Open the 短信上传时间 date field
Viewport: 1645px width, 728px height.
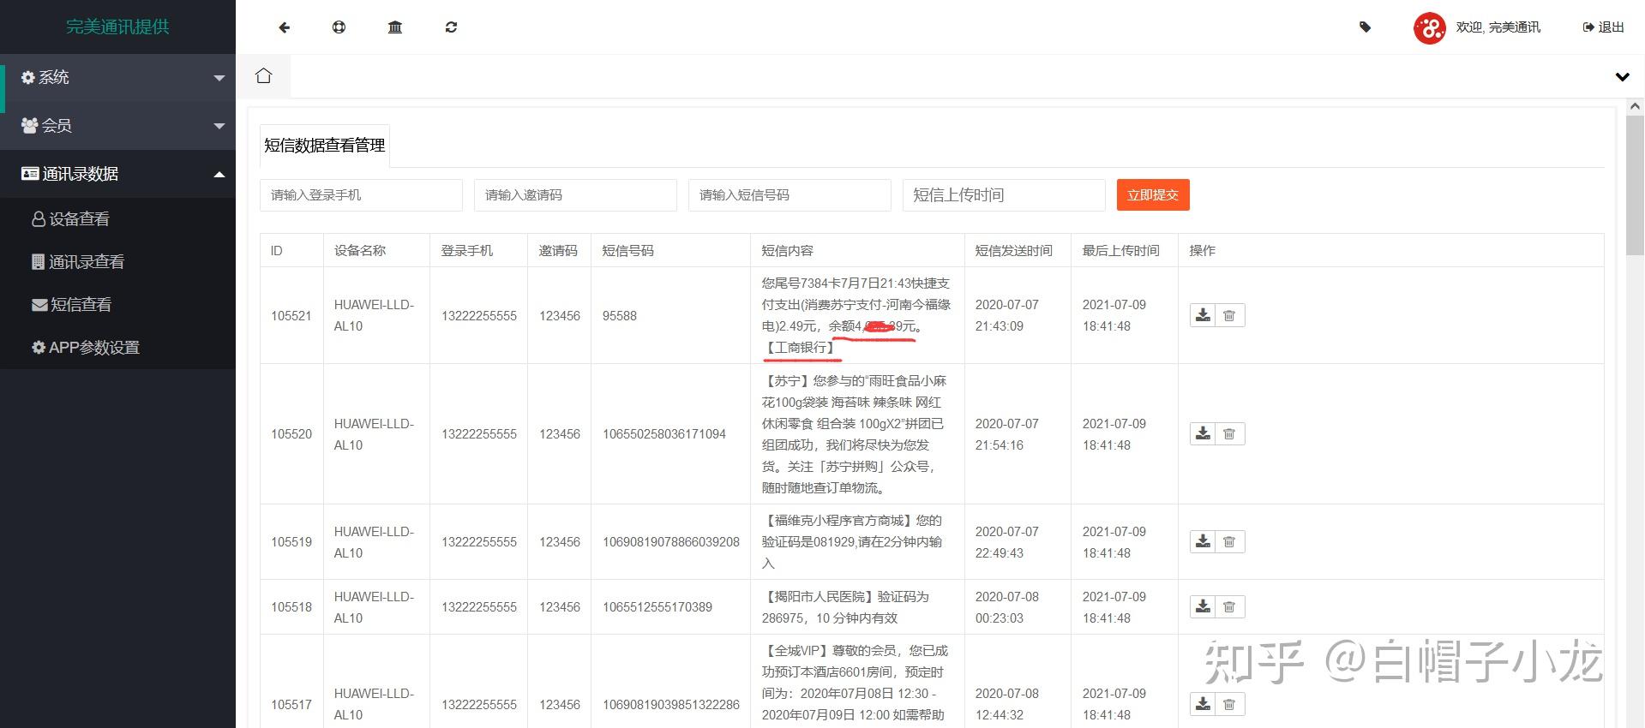tap(1004, 195)
